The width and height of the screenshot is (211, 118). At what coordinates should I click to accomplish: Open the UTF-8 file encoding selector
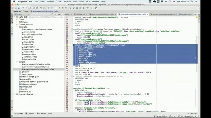tap(180, 116)
